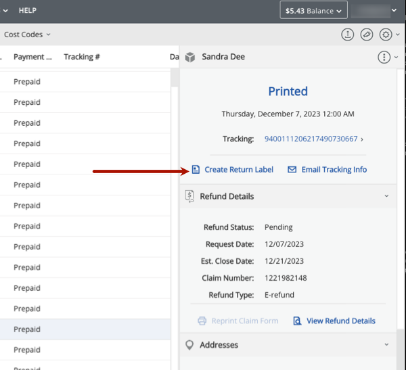The height and width of the screenshot is (370, 406).
Task: Open the $5.43 Balance dropdown
Action: tap(314, 10)
